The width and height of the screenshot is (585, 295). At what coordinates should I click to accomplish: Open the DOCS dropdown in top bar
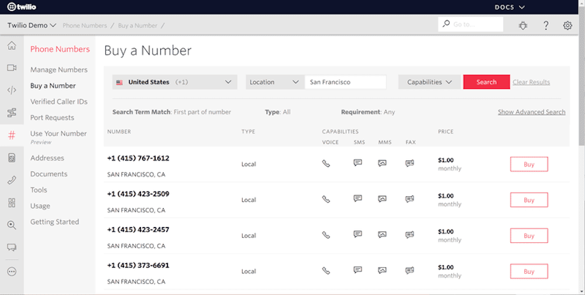coord(510,7)
